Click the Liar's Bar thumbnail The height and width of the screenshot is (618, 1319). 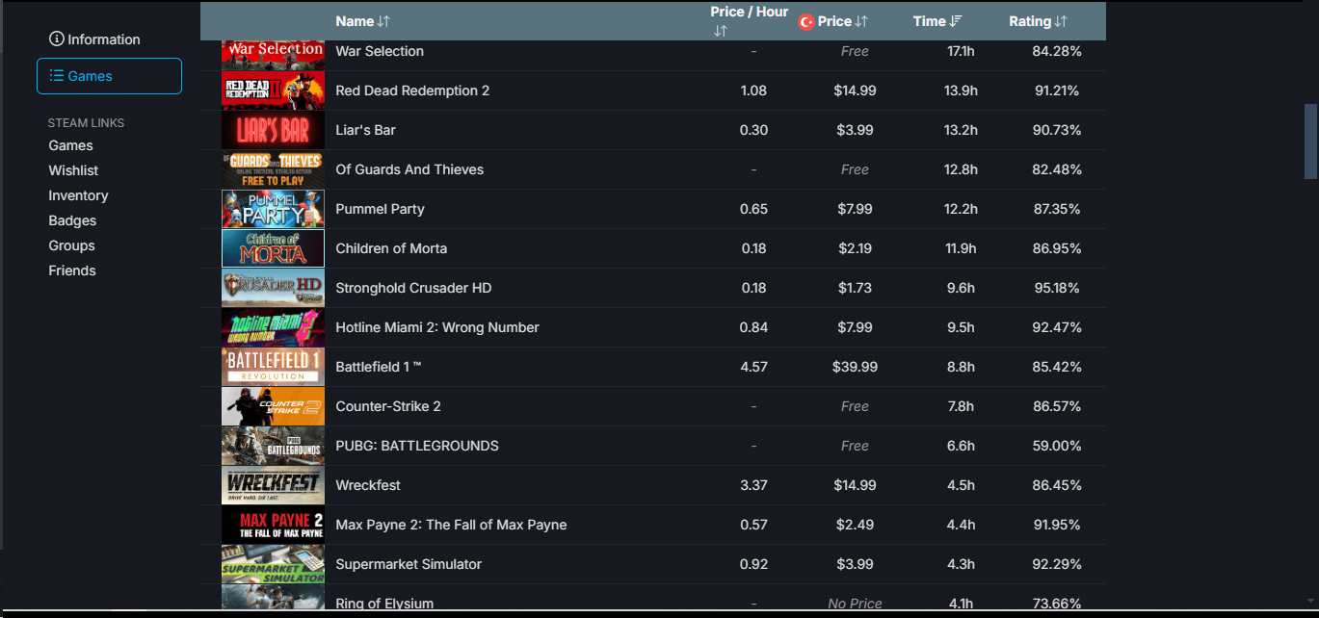(273, 130)
